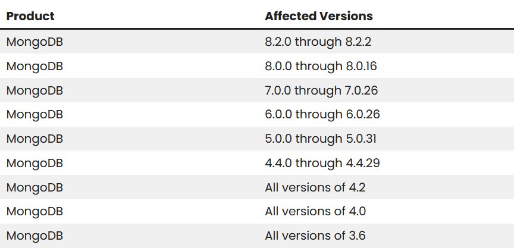Click the 7.0.0 through 7.0.26 cell
The image size is (514, 248).
click(322, 90)
